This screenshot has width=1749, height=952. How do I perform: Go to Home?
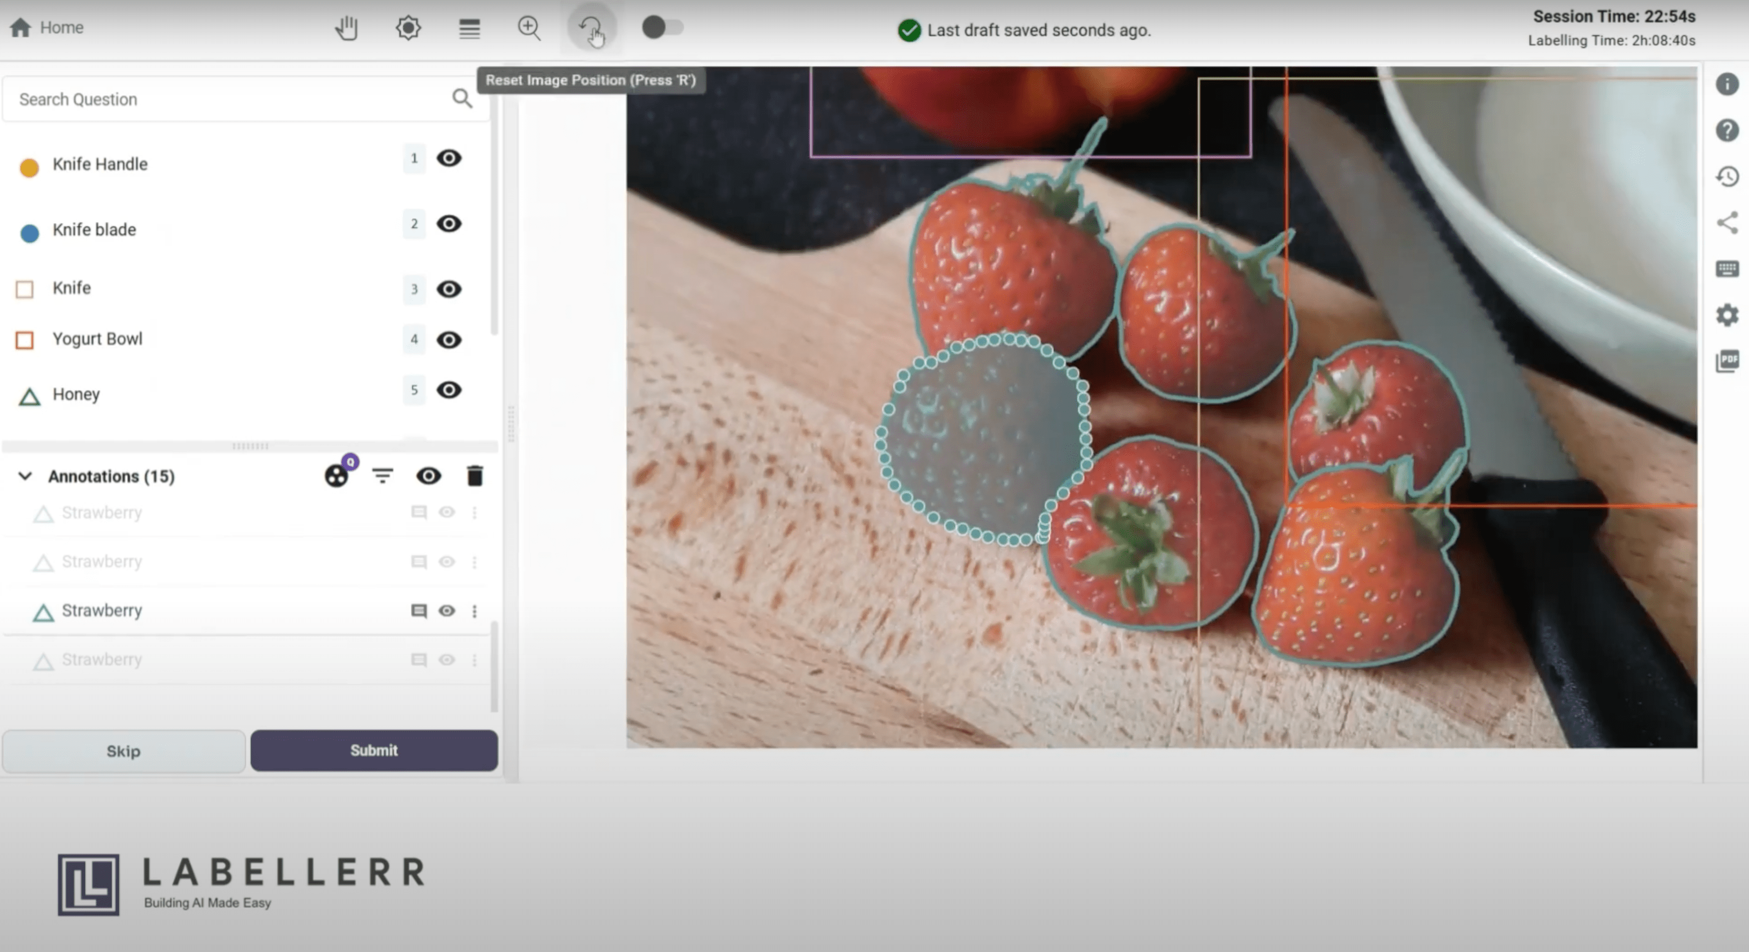coord(47,28)
